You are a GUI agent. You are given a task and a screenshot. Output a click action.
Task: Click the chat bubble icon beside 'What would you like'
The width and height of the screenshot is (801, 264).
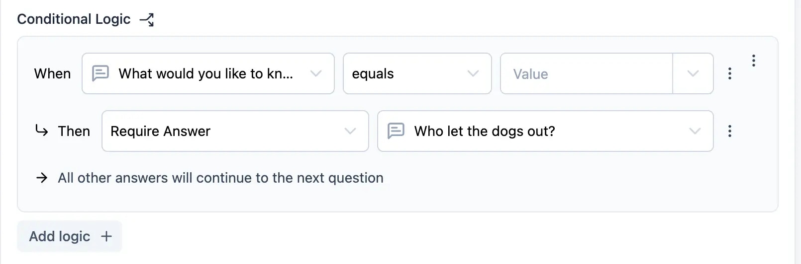click(100, 73)
